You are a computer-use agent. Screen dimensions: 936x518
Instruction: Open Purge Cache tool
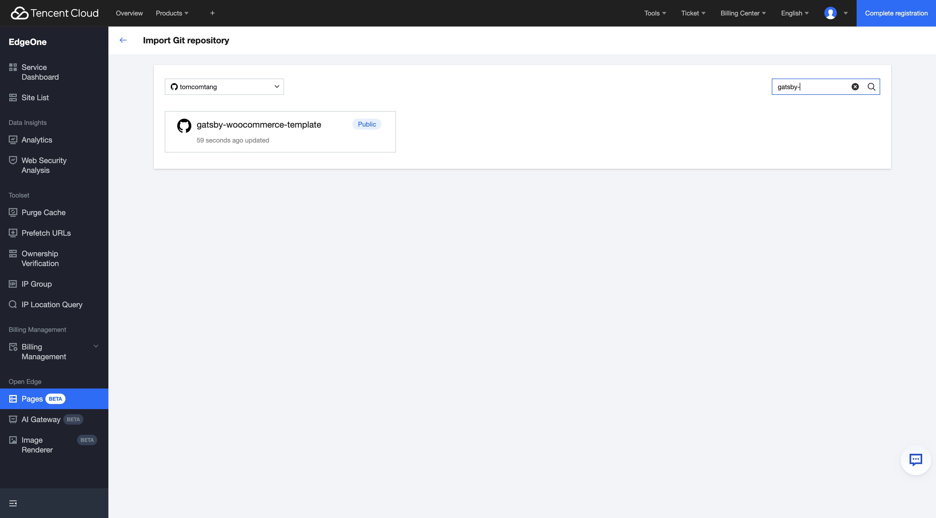coord(54,212)
